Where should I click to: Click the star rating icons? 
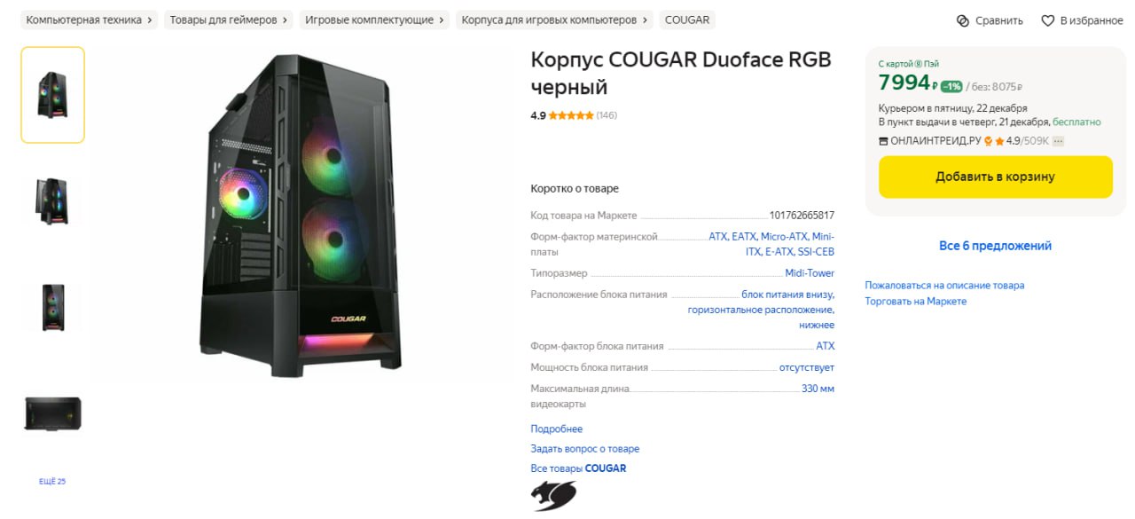pyautogui.click(x=571, y=115)
